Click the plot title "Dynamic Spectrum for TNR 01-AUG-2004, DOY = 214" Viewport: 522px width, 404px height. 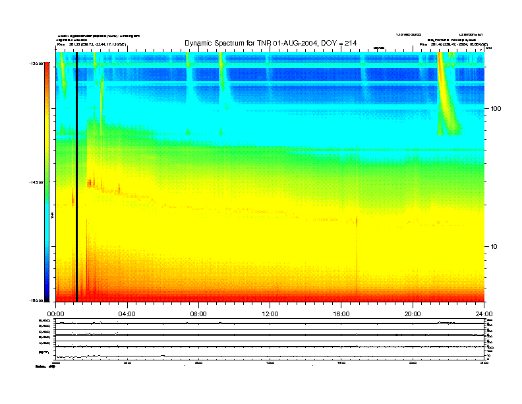pyautogui.click(x=270, y=44)
